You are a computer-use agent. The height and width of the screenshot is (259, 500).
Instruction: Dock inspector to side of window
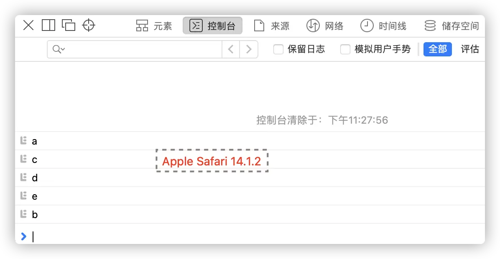(x=48, y=25)
